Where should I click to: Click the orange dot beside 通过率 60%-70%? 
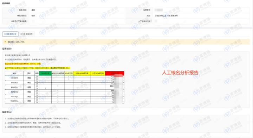click(x=5, y=42)
